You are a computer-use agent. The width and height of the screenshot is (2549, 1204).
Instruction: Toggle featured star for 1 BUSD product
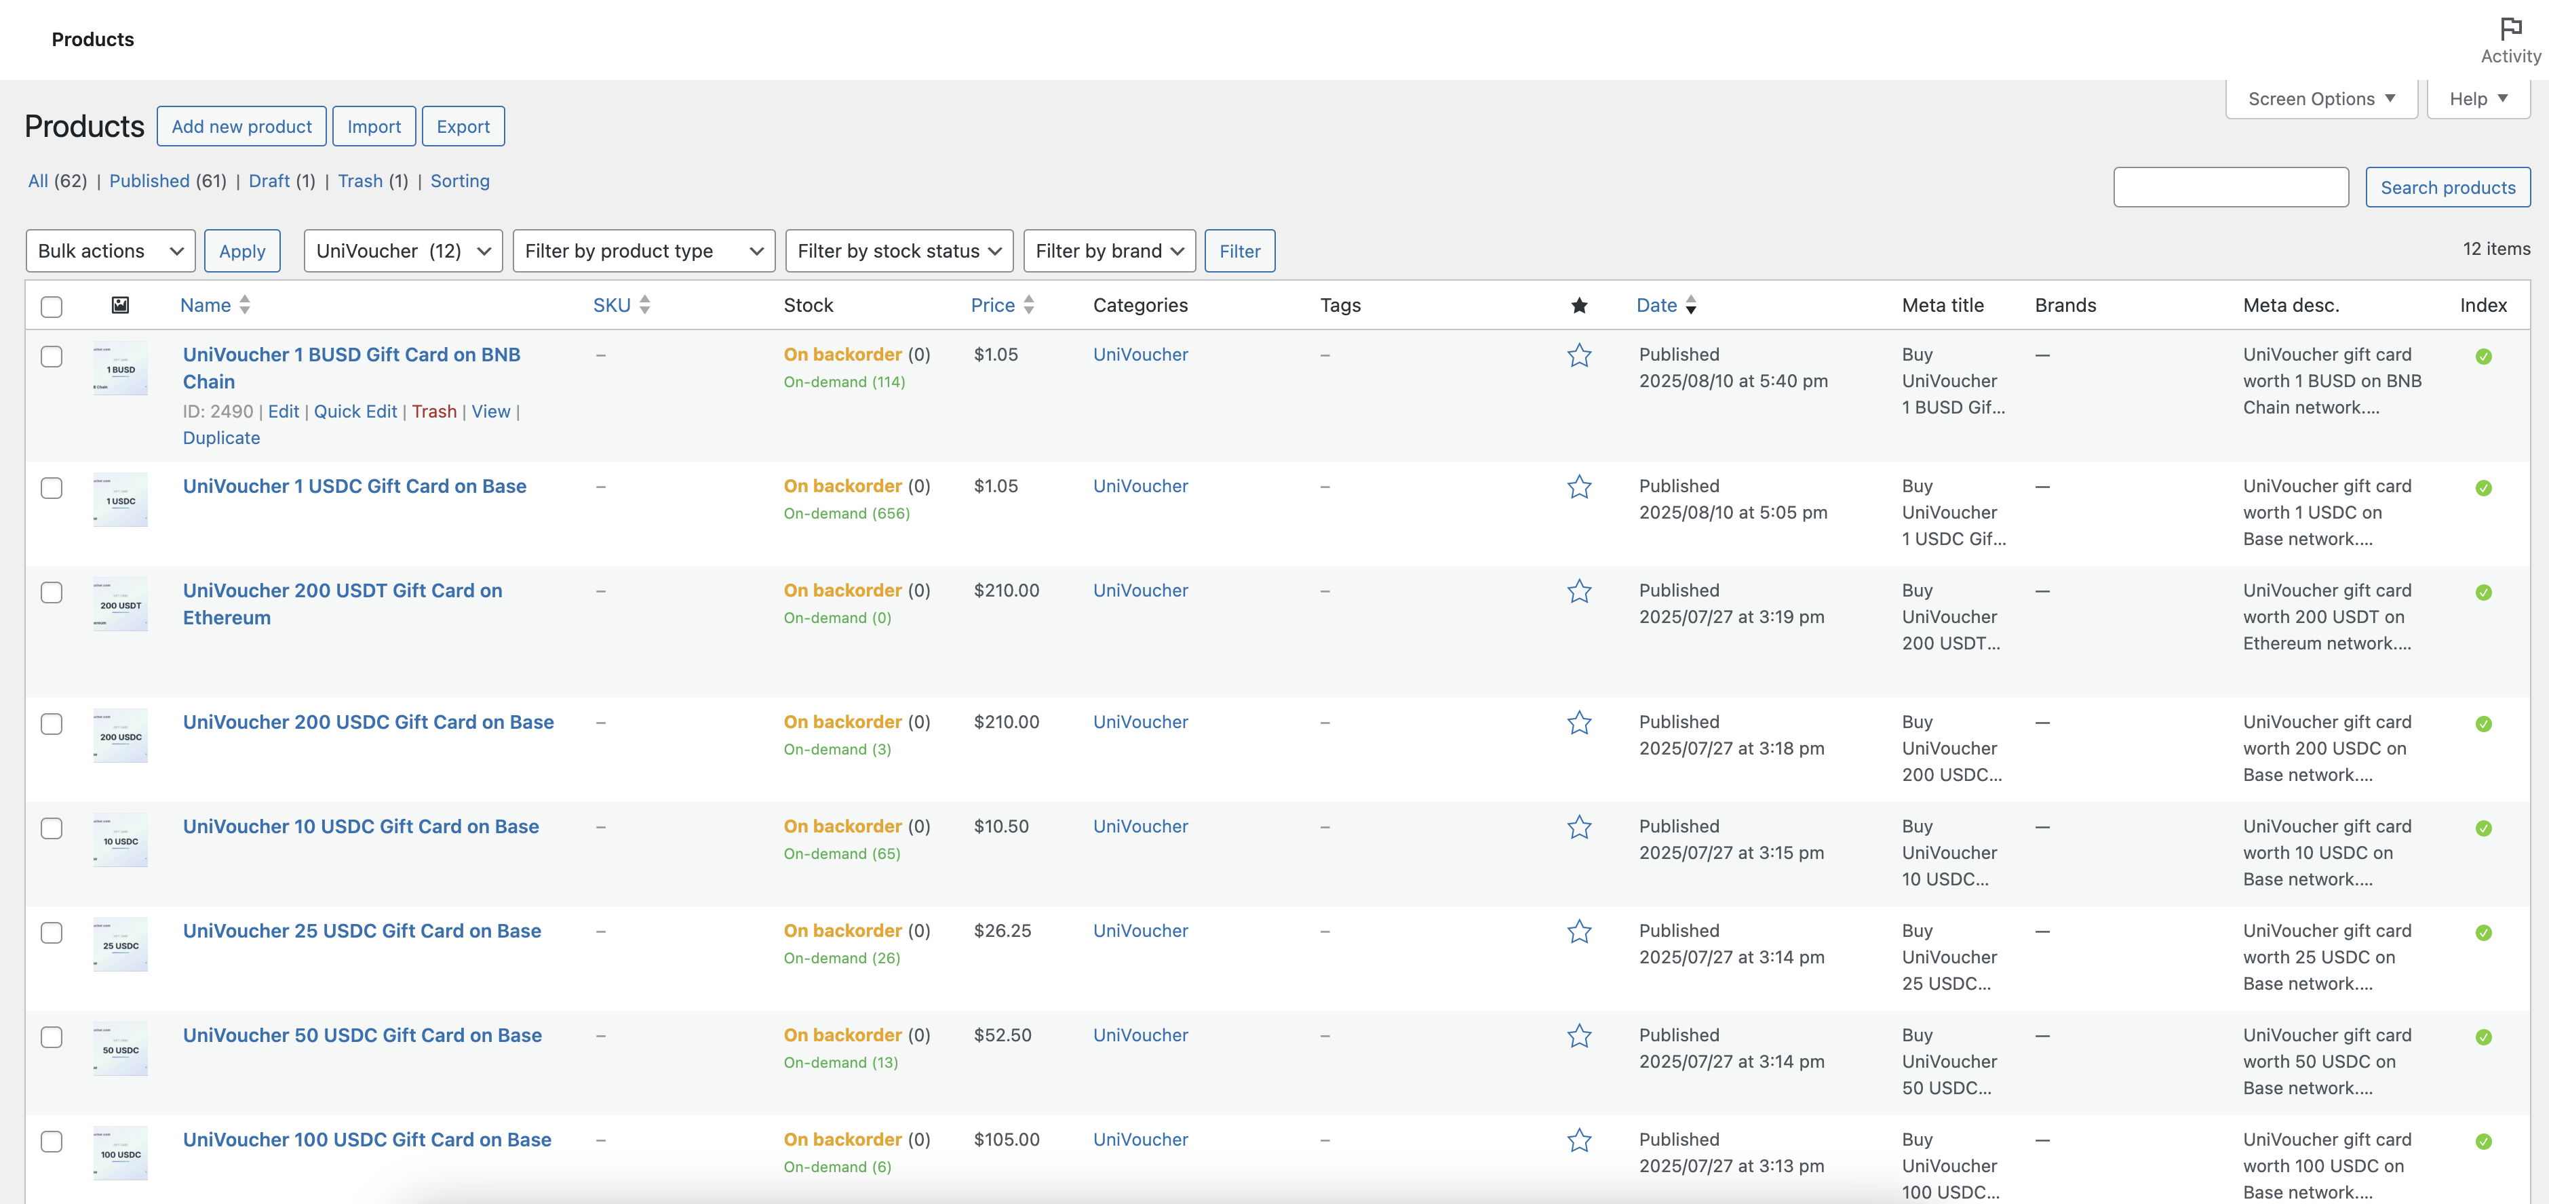tap(1578, 355)
